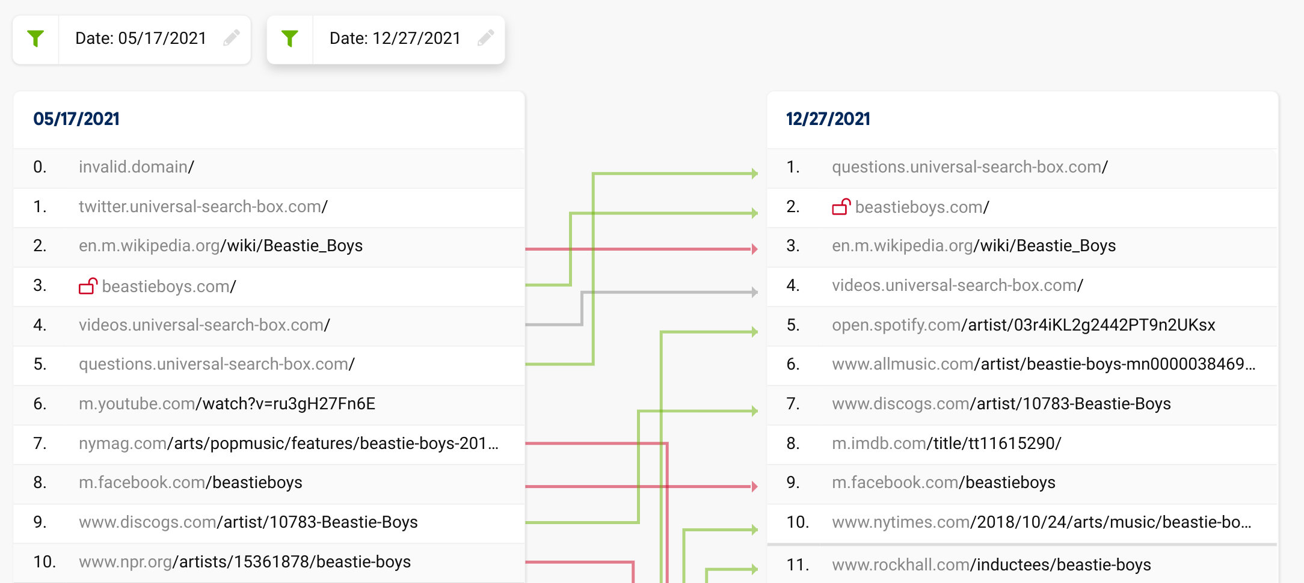Click the open padlock icon in the 05/17/2021 list
Image resolution: width=1304 pixels, height=583 pixels.
pos(88,286)
